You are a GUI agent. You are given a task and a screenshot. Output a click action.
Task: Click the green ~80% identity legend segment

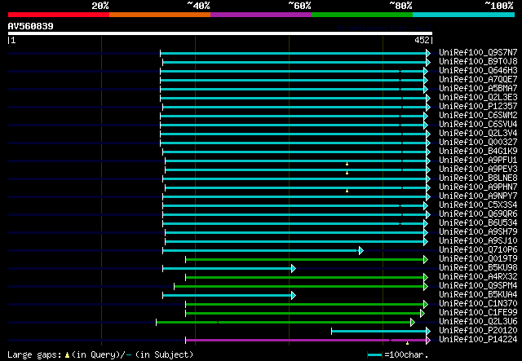(x=362, y=15)
